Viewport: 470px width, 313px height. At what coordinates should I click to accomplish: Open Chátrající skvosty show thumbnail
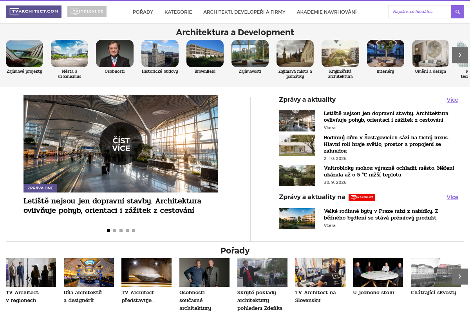(x=436, y=272)
